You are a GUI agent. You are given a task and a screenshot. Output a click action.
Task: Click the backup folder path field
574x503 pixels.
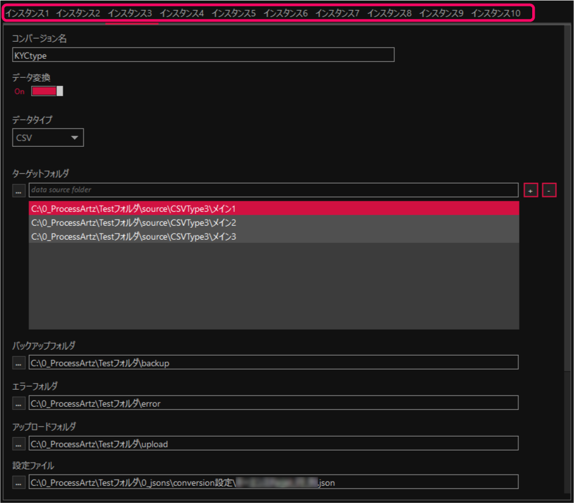click(x=273, y=363)
